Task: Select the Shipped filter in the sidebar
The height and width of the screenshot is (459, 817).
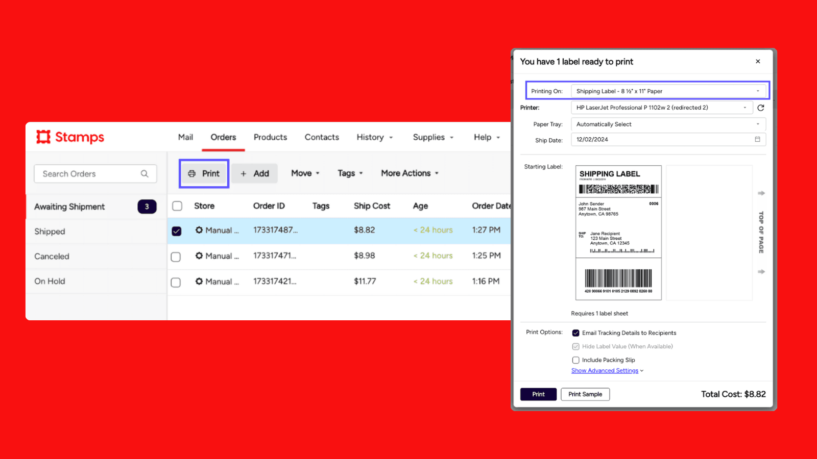Action: pyautogui.click(x=49, y=231)
